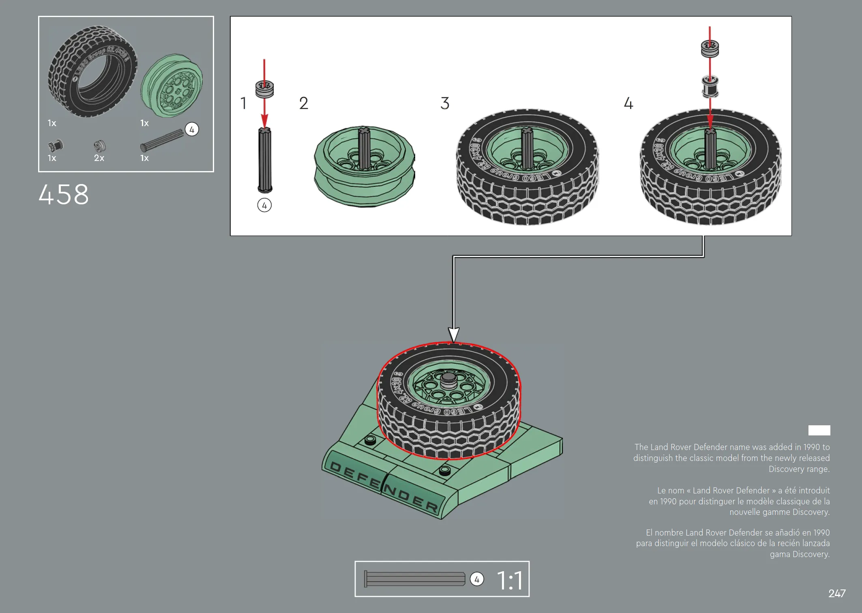The width and height of the screenshot is (862, 613).
Task: Click the '2x' quantity label
Action: coord(99,158)
